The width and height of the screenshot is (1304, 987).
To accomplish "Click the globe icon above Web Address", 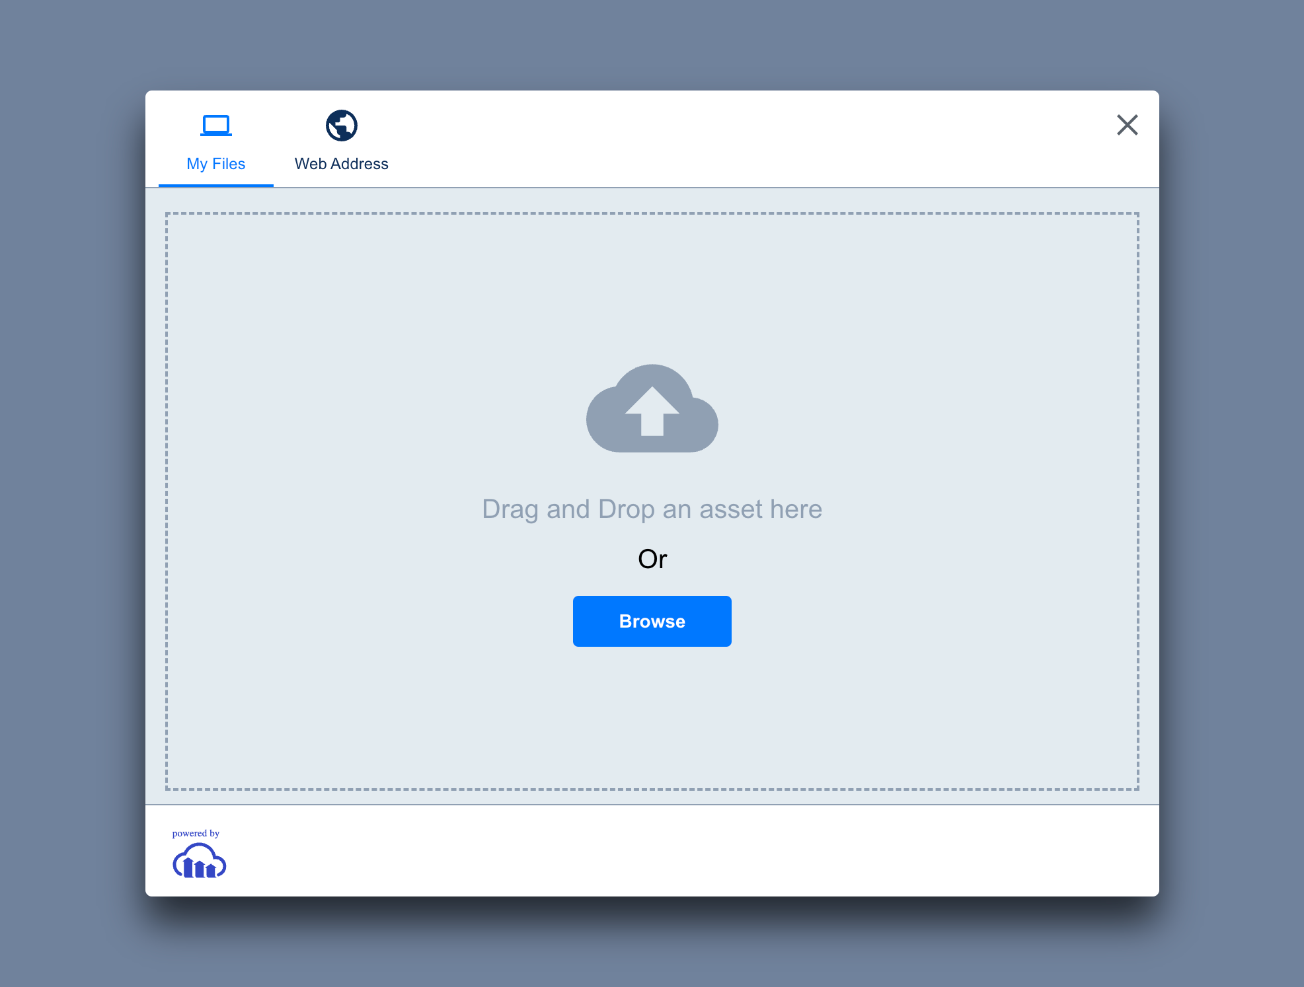I will coord(341,126).
